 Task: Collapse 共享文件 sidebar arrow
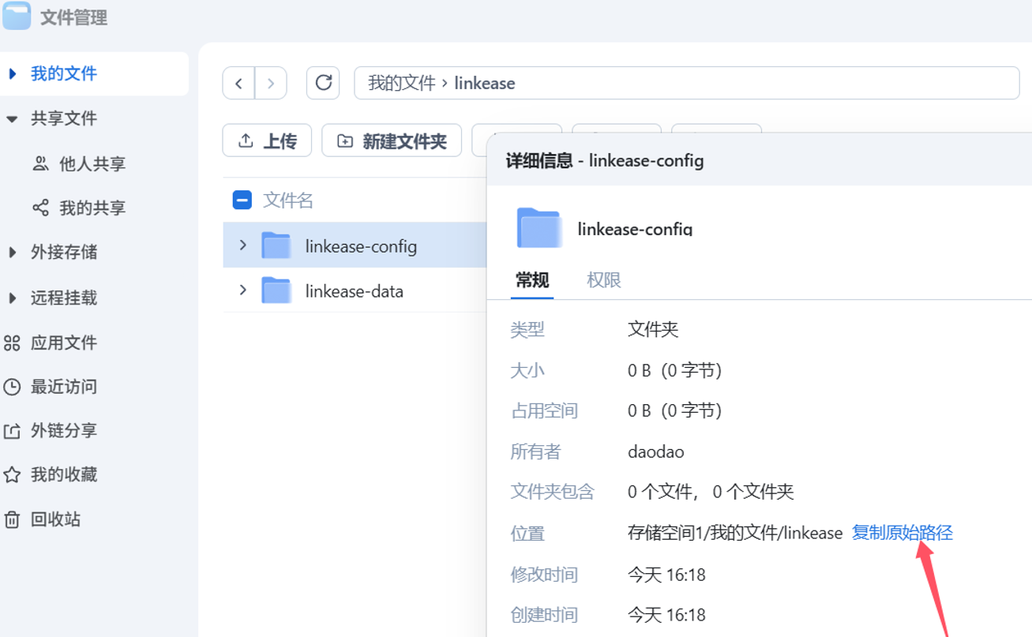(12, 119)
